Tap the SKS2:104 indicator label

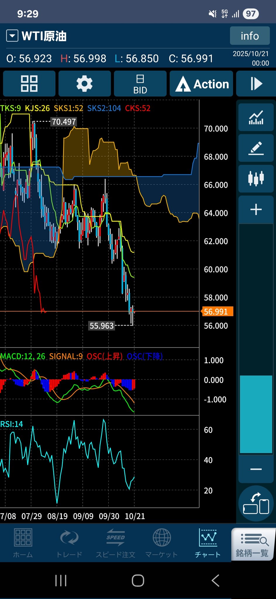click(x=104, y=108)
